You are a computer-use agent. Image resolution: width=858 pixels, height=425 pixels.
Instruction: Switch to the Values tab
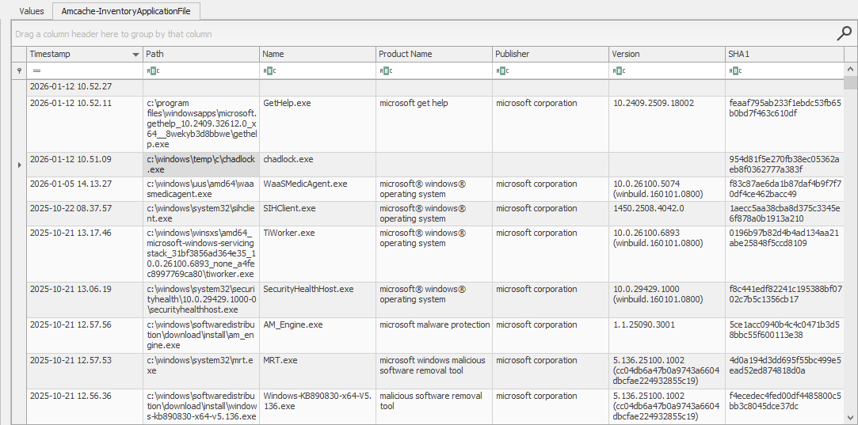[31, 11]
